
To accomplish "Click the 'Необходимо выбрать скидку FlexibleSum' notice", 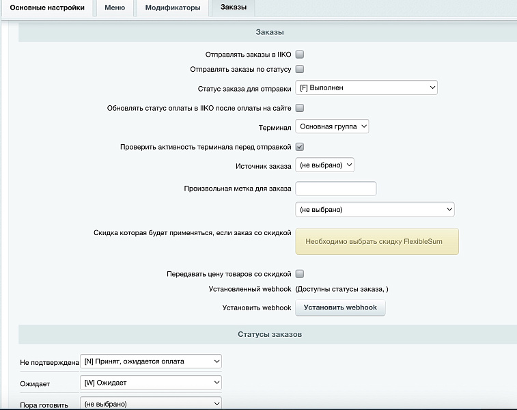I will [376, 241].
